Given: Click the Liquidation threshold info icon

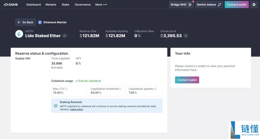Looking at the screenshot, I should tap(120, 89).
